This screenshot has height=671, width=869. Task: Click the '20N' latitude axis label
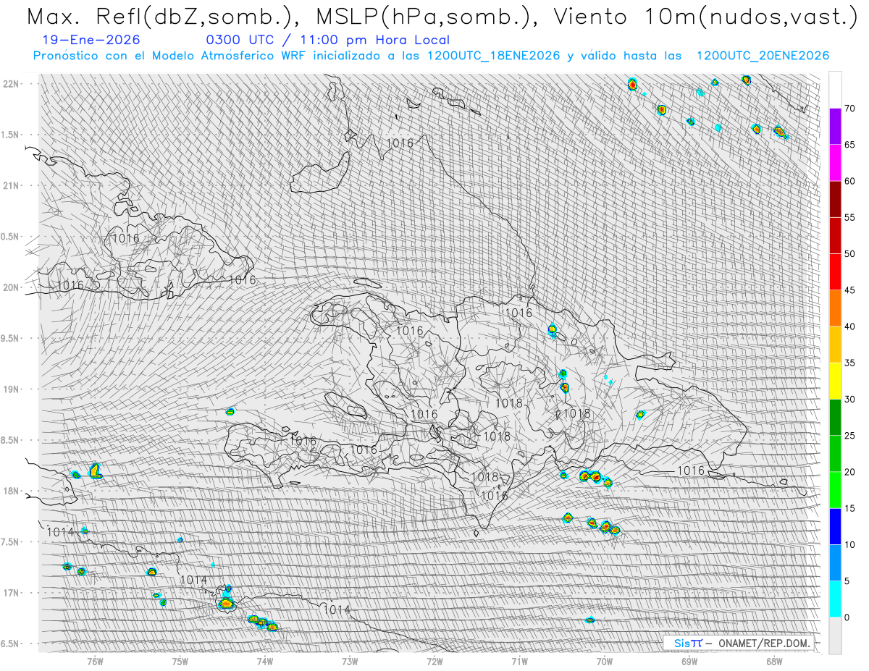coord(11,287)
